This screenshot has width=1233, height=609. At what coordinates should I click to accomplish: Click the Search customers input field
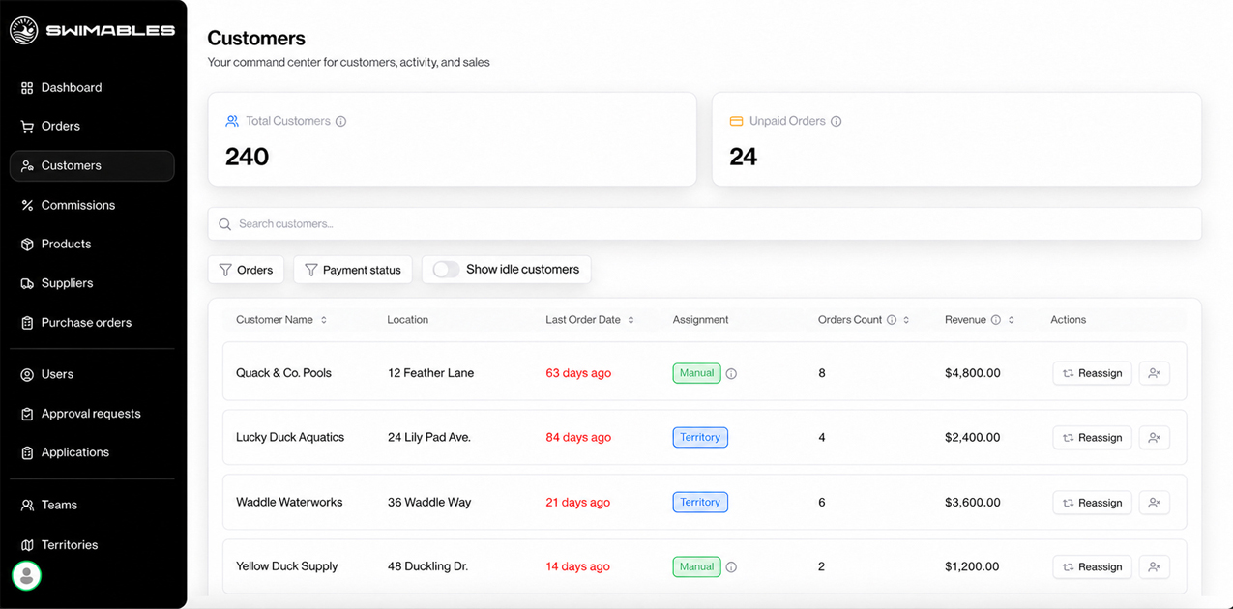(704, 224)
